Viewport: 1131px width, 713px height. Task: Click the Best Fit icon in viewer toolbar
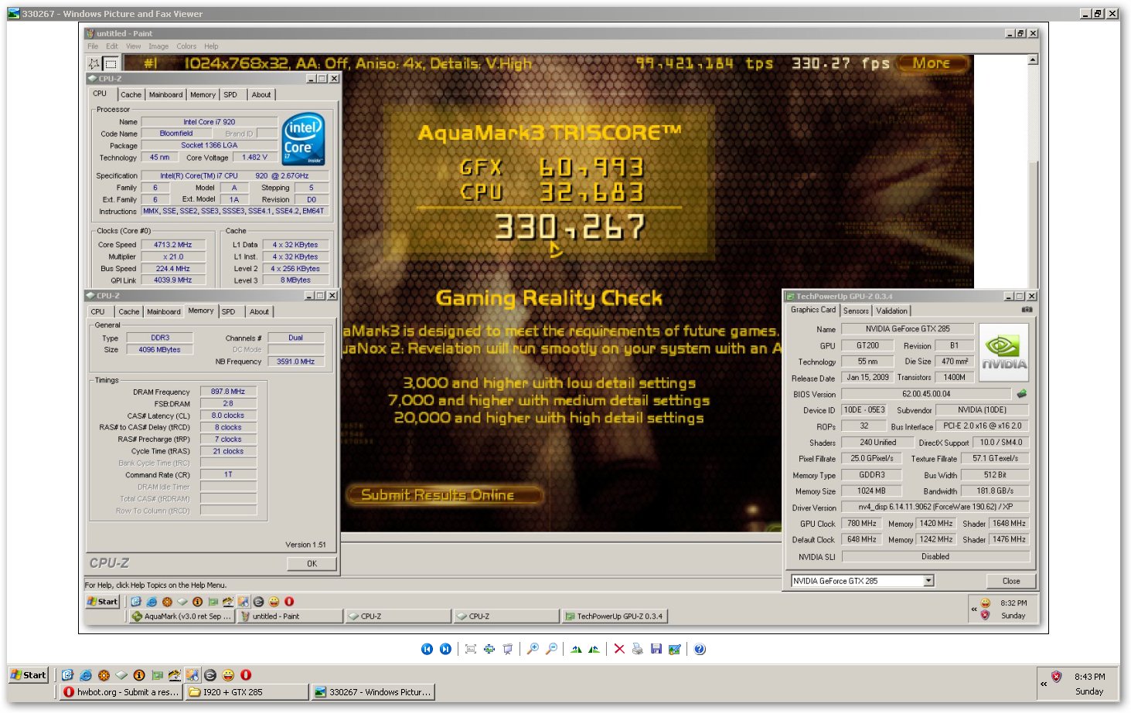pyautogui.click(x=471, y=649)
